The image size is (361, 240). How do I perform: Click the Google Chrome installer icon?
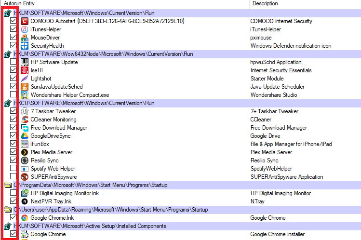point(25,234)
